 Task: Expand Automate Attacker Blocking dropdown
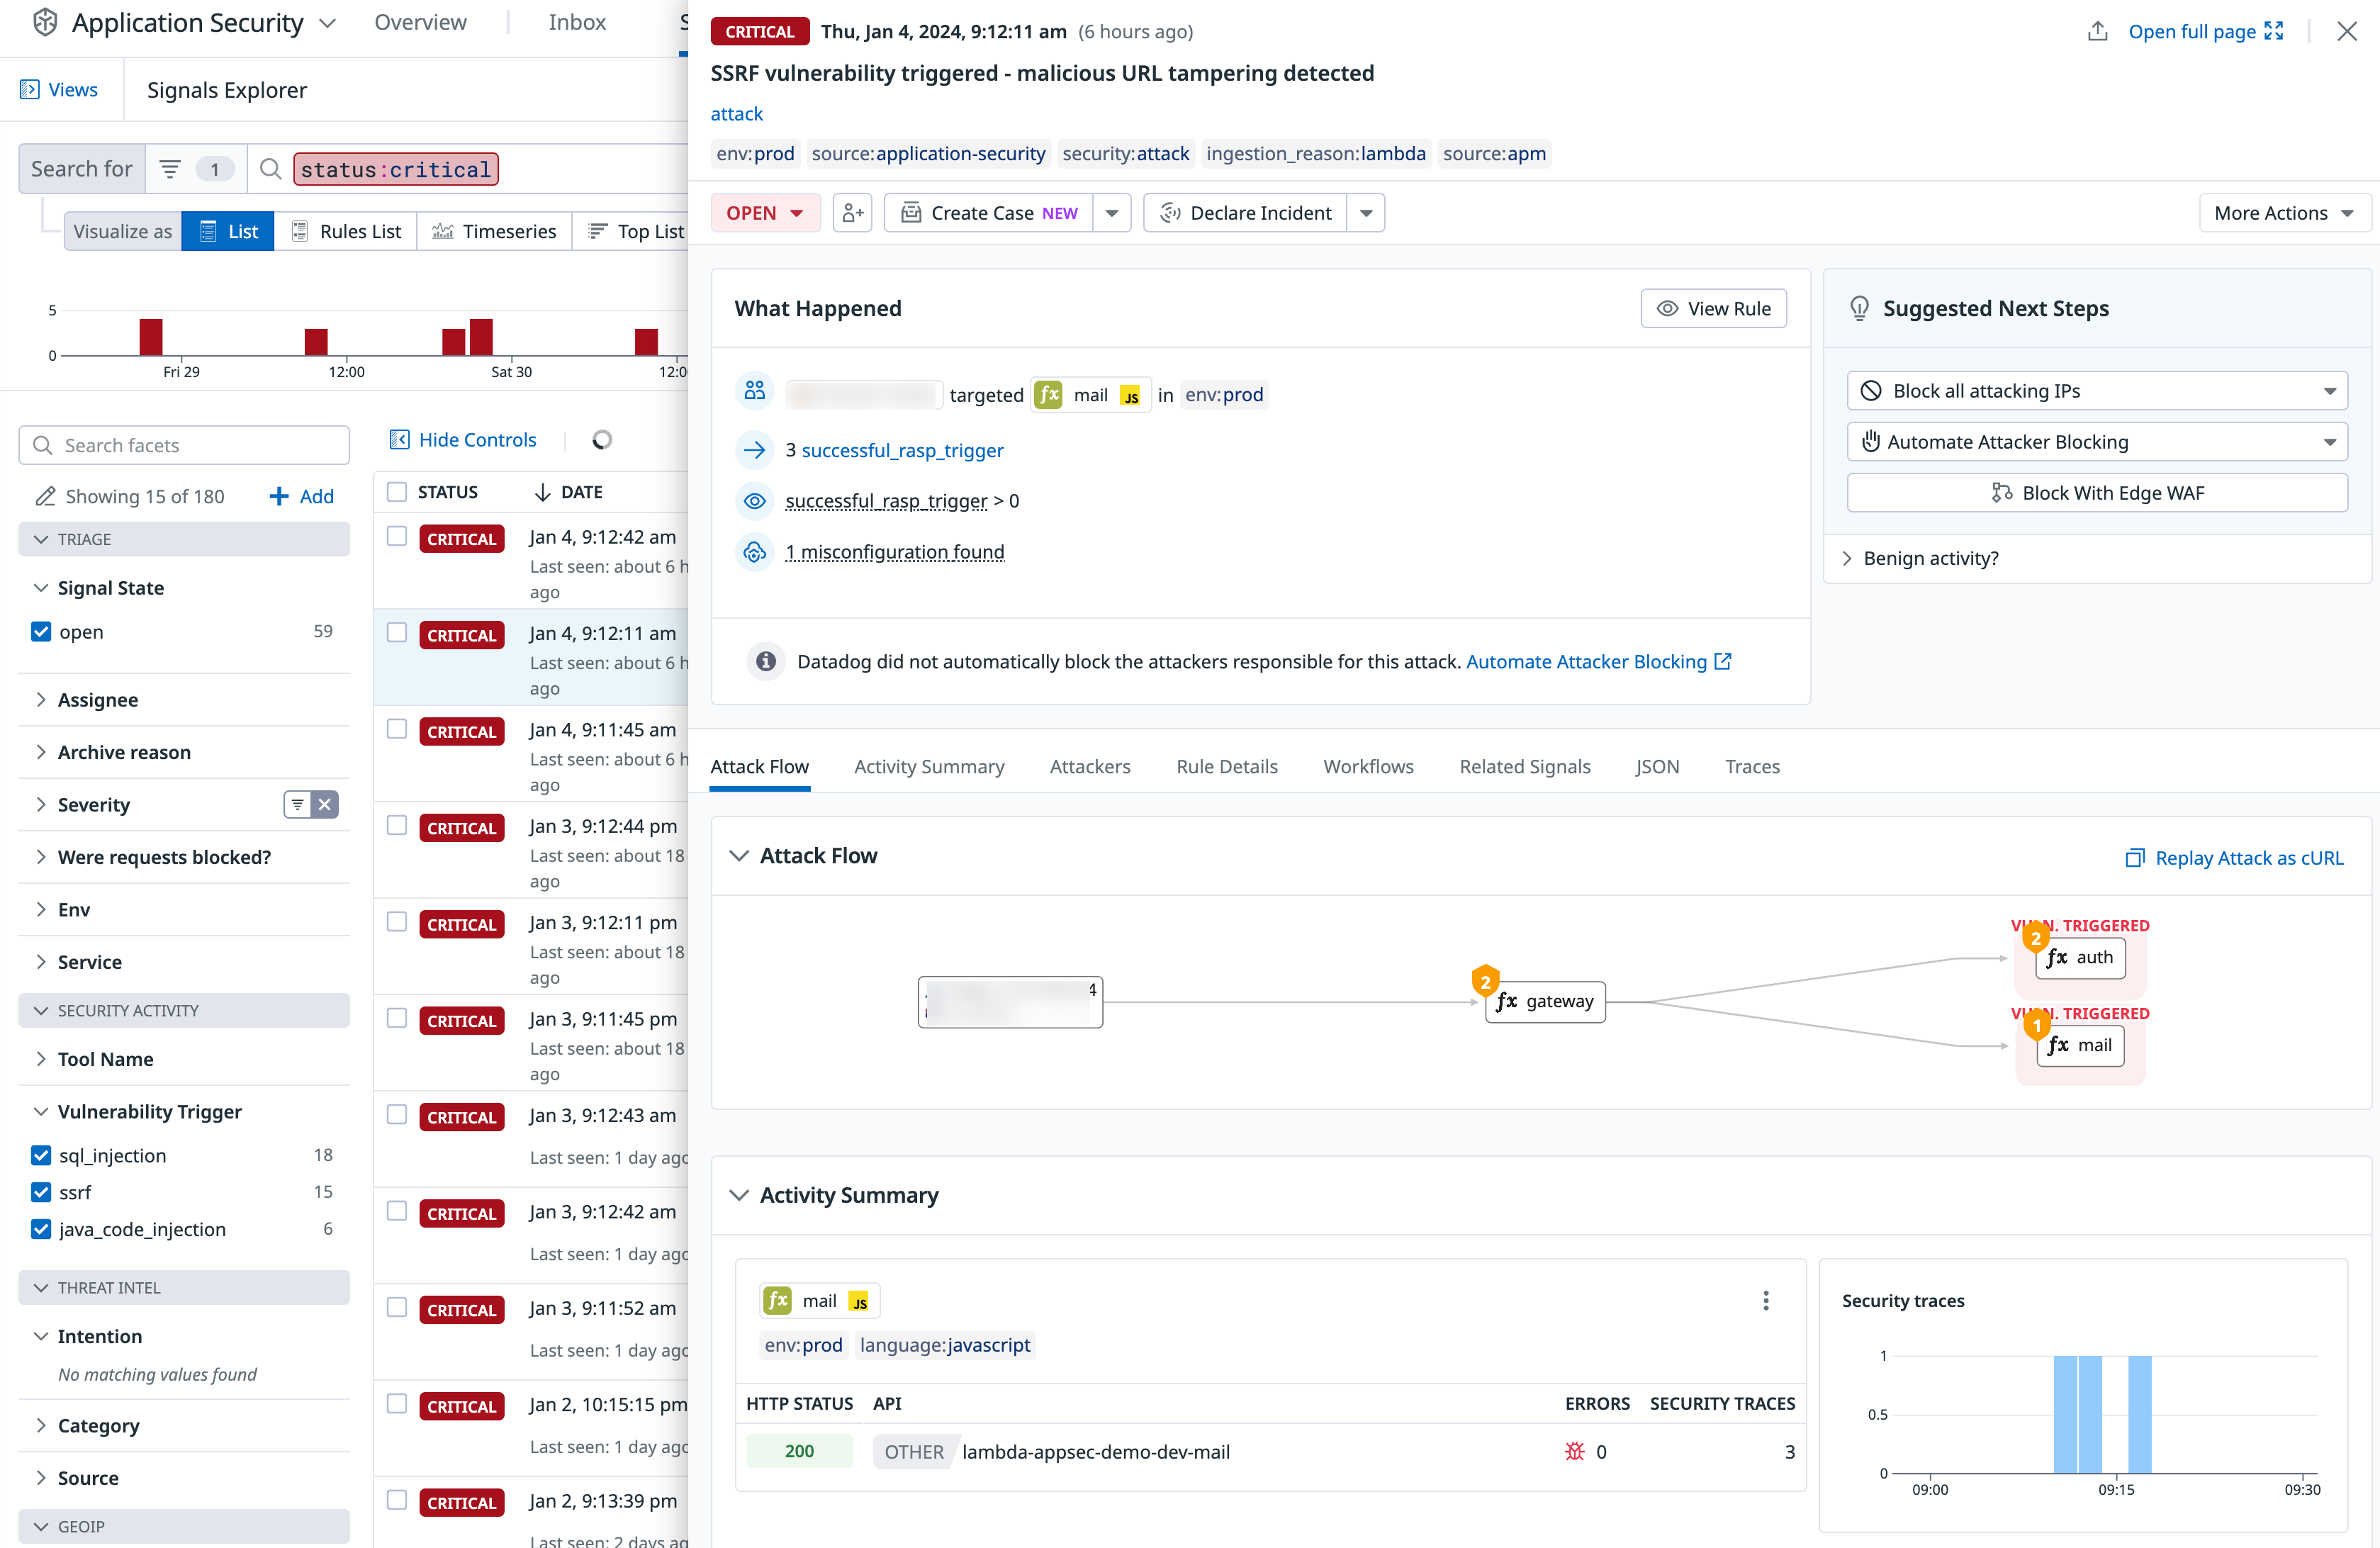2097,442
